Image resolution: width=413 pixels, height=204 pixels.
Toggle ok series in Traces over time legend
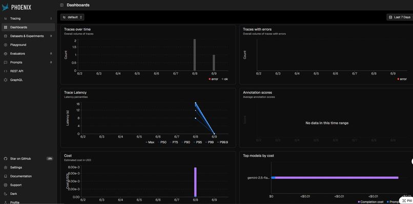click(x=224, y=79)
